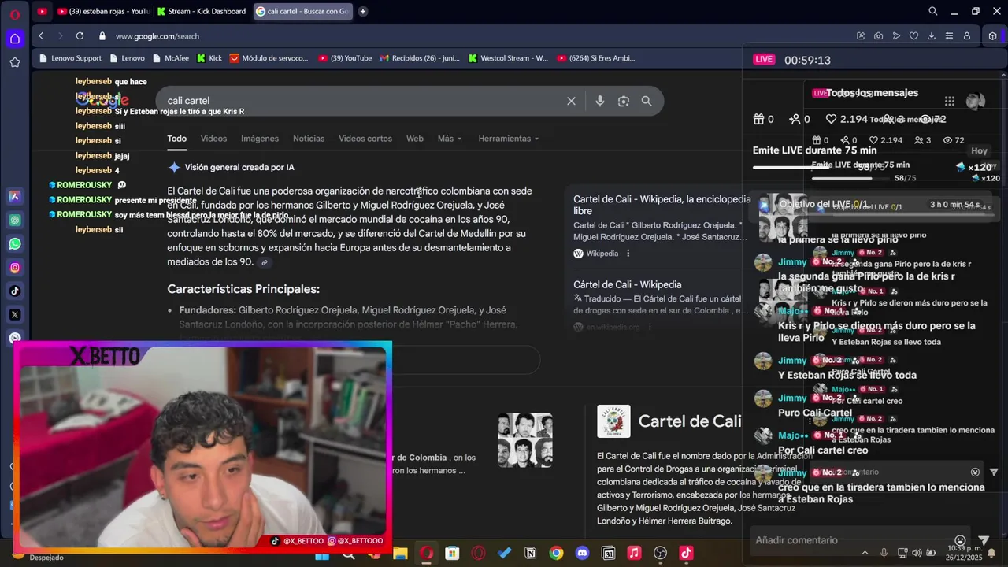
Task: Launch Google Chrome from the taskbar
Action: [x=556, y=554]
